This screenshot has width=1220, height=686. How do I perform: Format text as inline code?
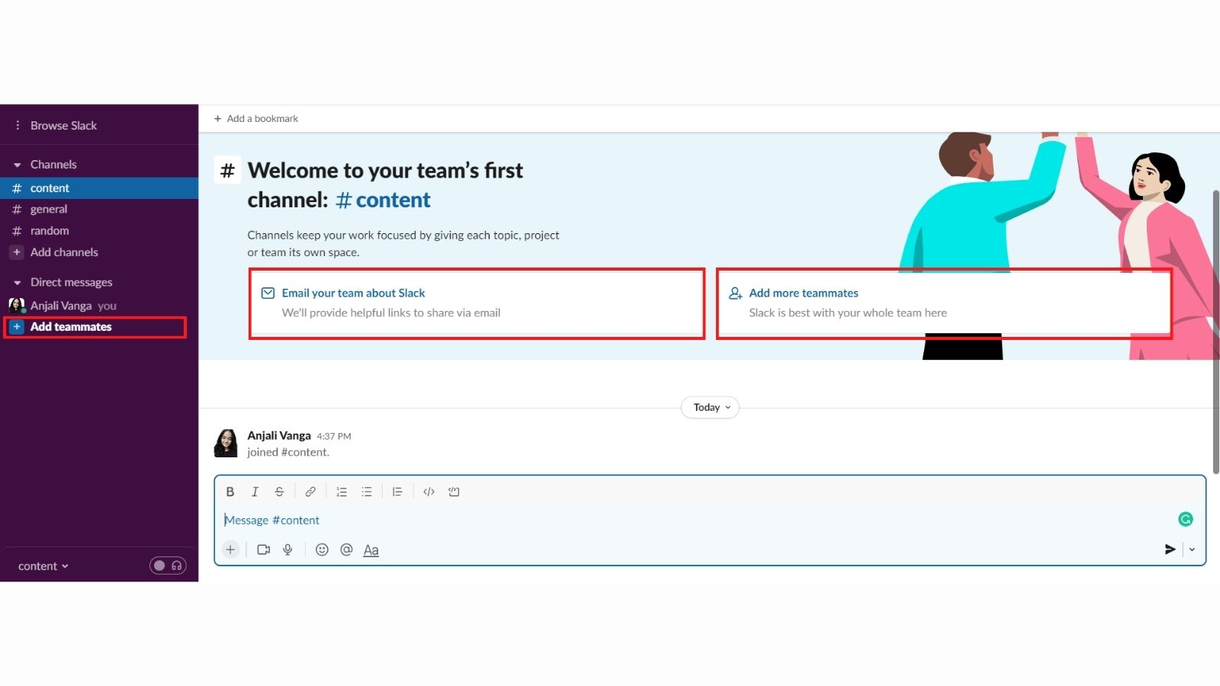pyautogui.click(x=429, y=492)
